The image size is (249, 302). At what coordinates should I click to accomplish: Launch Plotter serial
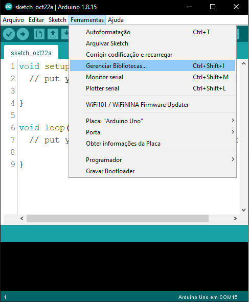pos(152,88)
